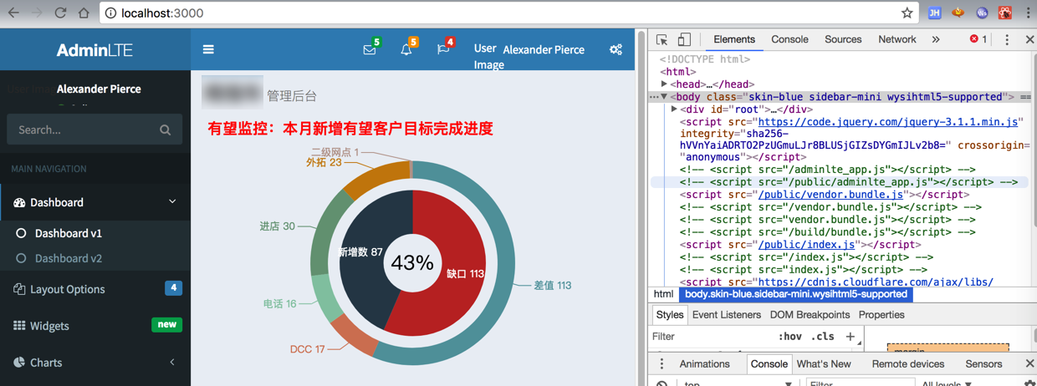Screen dimensions: 1037x386
Task: Click the red error count indicator
Action: click(x=978, y=39)
